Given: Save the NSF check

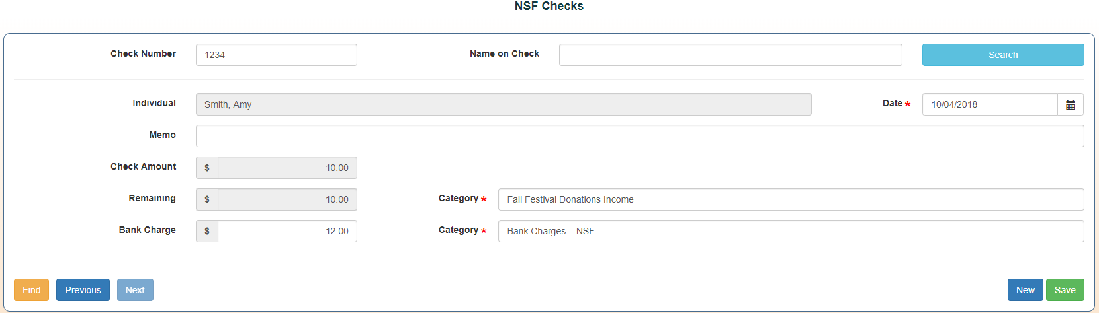Looking at the screenshot, I should [1065, 290].
